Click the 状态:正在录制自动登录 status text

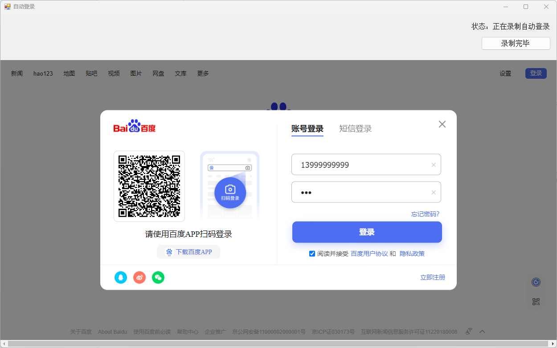[x=511, y=26]
